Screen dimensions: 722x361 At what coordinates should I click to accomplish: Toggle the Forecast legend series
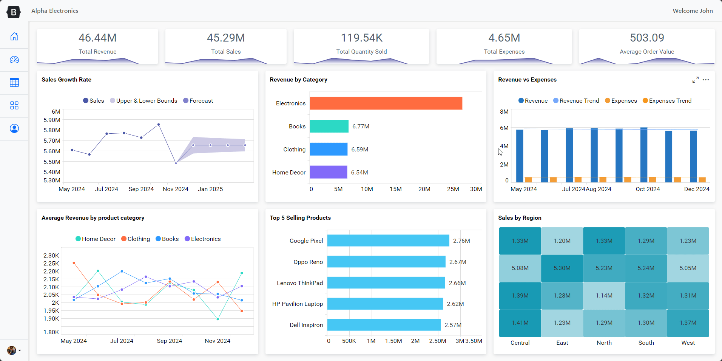[198, 101]
